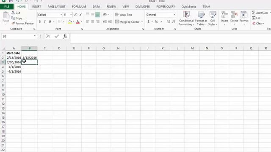271x152 pixels.
Task: Set Middle Align for cell
Action: click(93, 14)
